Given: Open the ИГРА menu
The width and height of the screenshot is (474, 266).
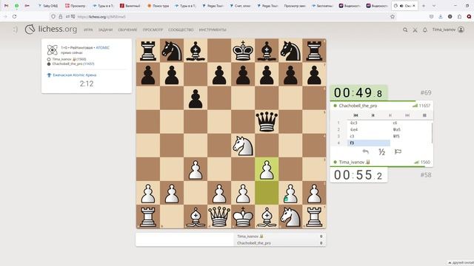Looking at the screenshot, I should tap(88, 30).
